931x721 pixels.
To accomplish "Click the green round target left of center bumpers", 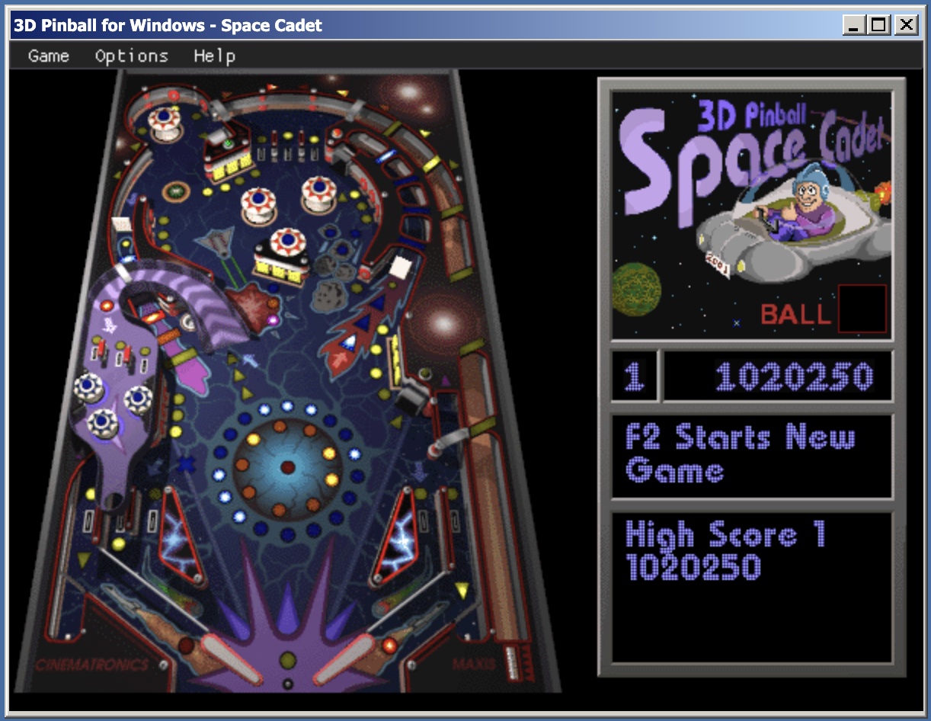I will [176, 191].
